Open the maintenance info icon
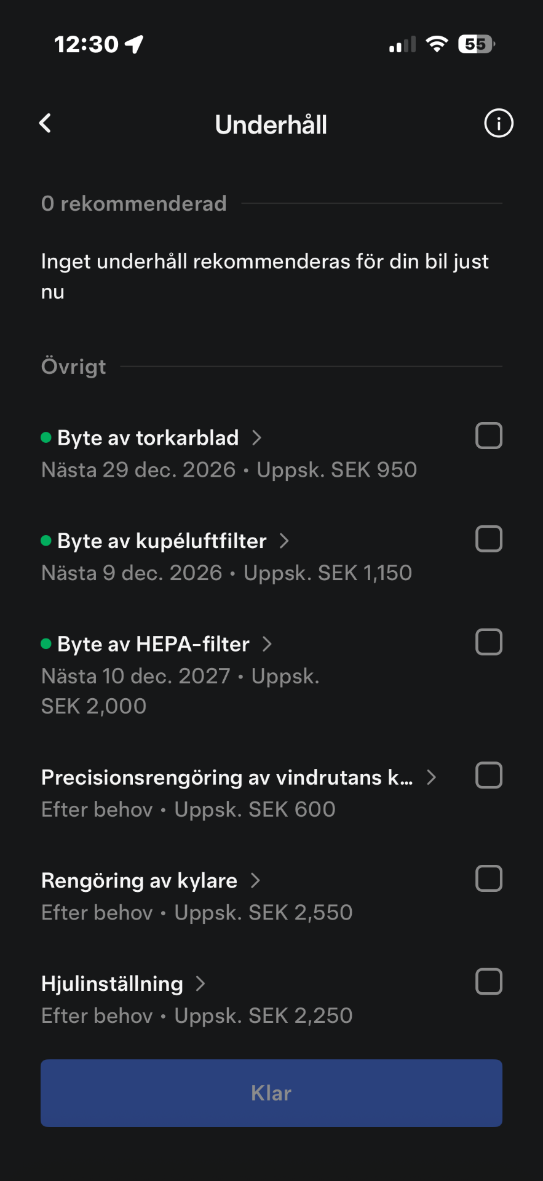Viewport: 543px width, 1181px height. tap(498, 124)
